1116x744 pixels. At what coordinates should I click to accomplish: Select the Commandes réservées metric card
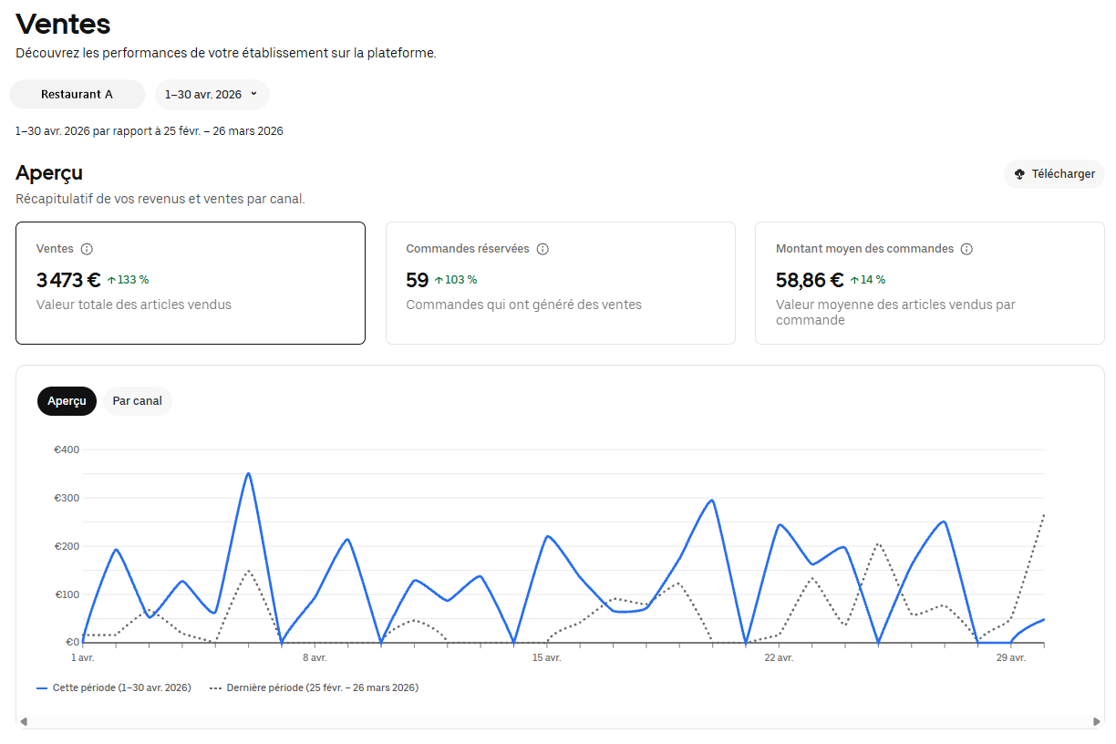(561, 283)
